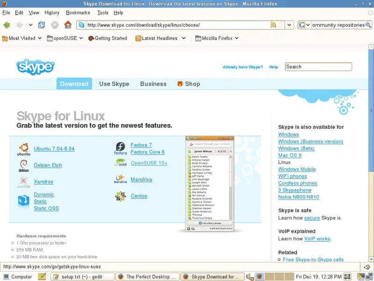Click the Firefox search box text field
The height and width of the screenshot is (281, 374).
coord(338,25)
